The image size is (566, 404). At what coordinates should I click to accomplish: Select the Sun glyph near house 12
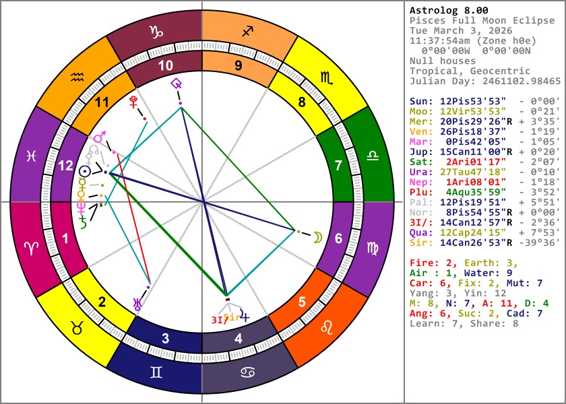[x=84, y=172]
